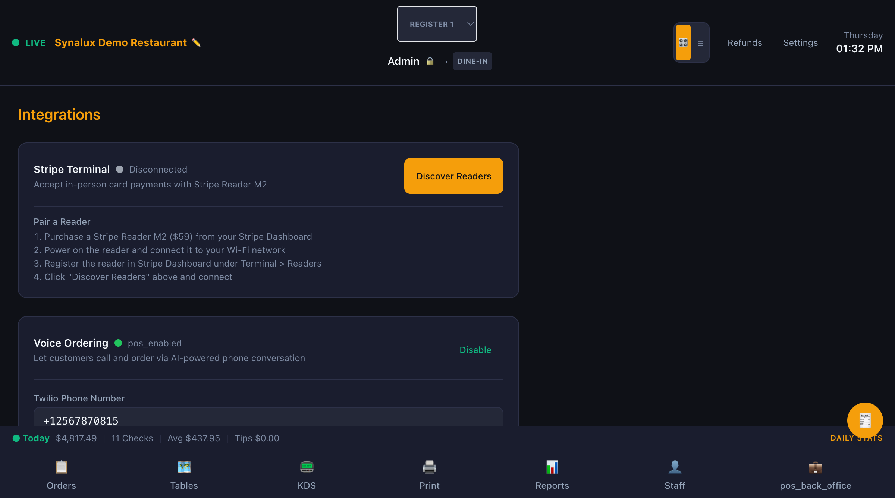The image size is (895, 498).
Task: Click the DINE-IN order type badge
Action: tap(472, 61)
